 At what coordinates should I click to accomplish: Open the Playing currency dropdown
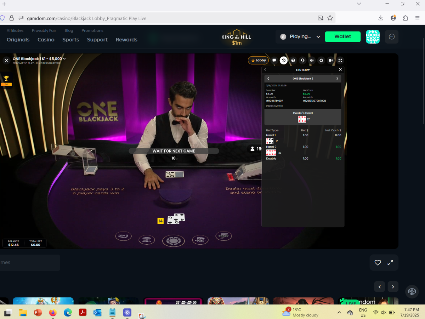click(300, 36)
